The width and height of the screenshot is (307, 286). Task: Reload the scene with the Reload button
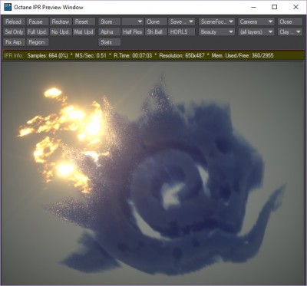(x=14, y=21)
